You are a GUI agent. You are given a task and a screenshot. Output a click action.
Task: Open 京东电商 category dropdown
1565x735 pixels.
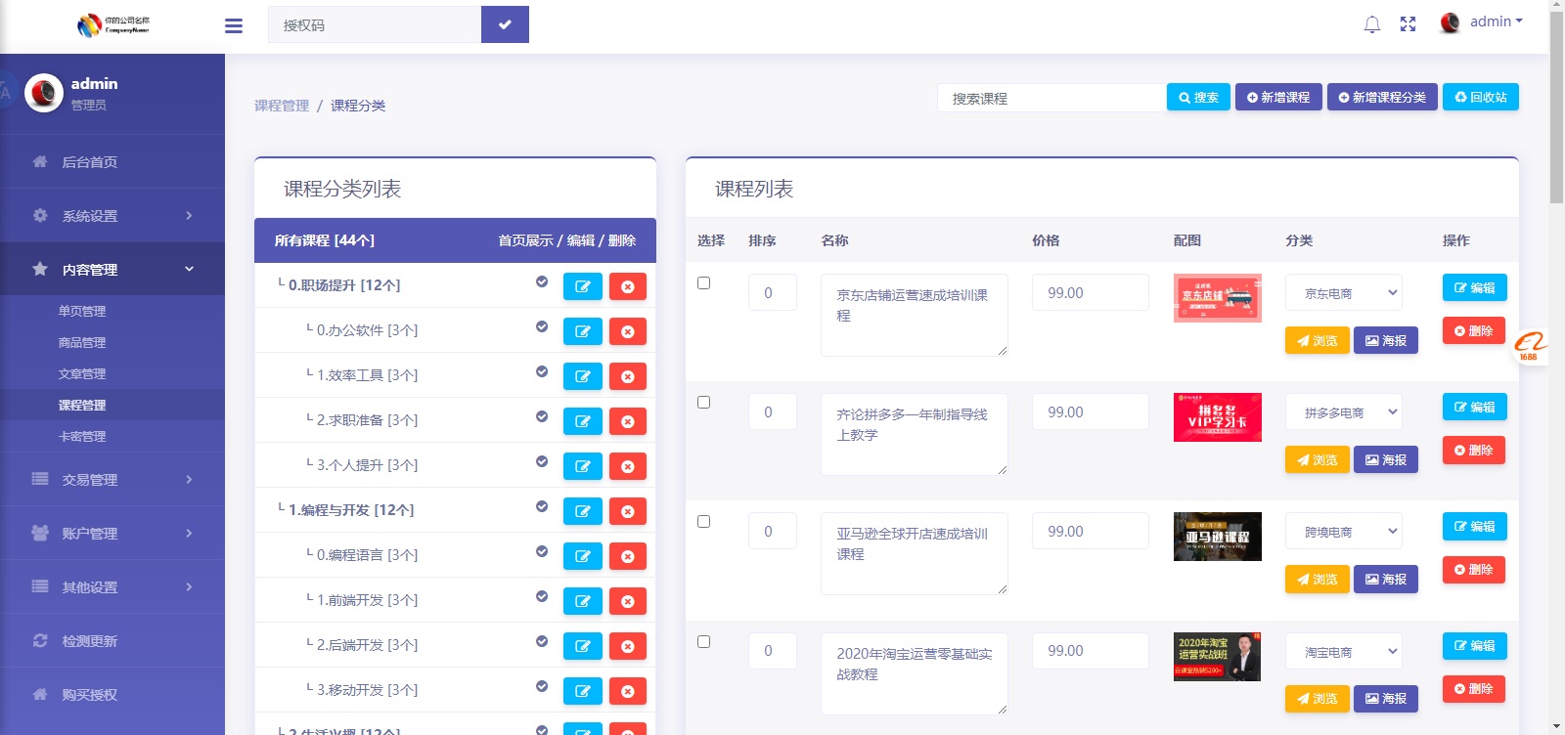(1344, 292)
